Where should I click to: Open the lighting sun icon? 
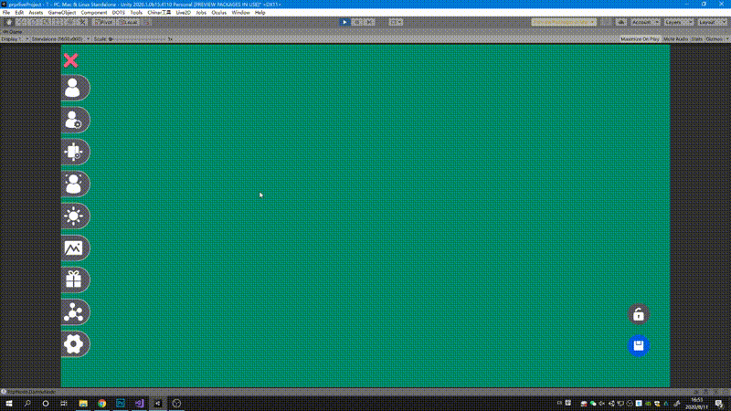point(75,216)
